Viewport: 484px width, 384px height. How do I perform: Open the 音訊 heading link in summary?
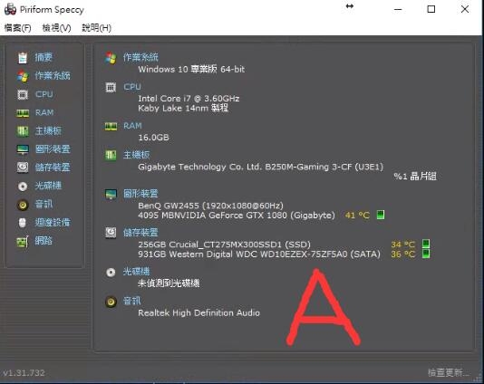pyautogui.click(x=131, y=301)
